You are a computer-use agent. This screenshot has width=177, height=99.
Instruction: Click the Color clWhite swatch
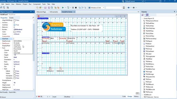14,32
